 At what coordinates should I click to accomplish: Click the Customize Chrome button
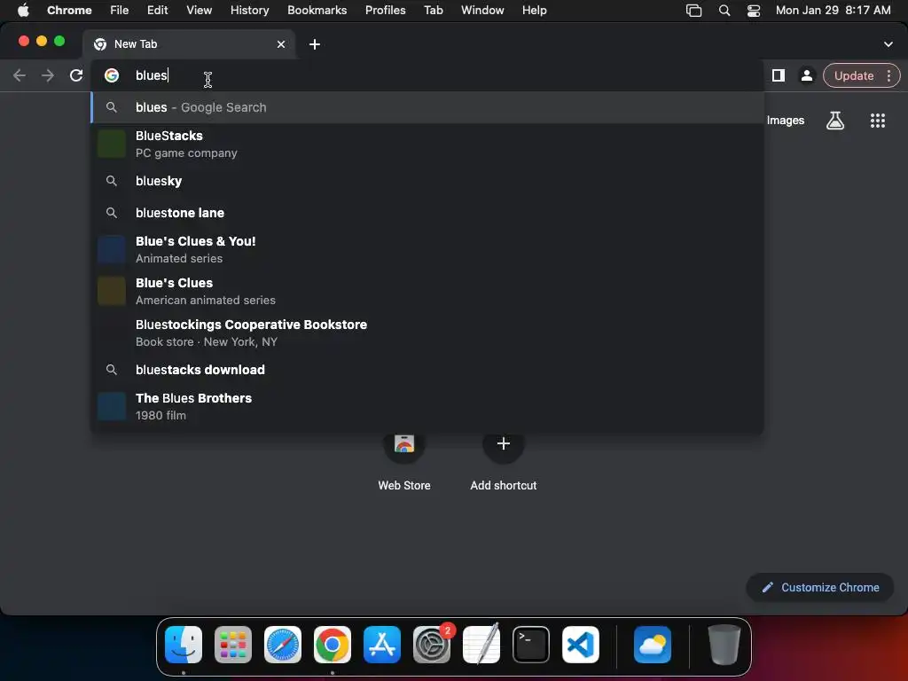point(820,587)
